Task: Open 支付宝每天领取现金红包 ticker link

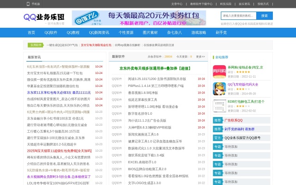Action: 96,45
